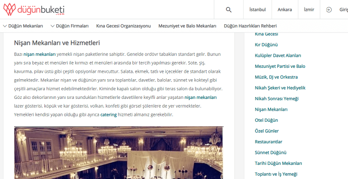Click the catering link in the paragraph

click(109, 115)
